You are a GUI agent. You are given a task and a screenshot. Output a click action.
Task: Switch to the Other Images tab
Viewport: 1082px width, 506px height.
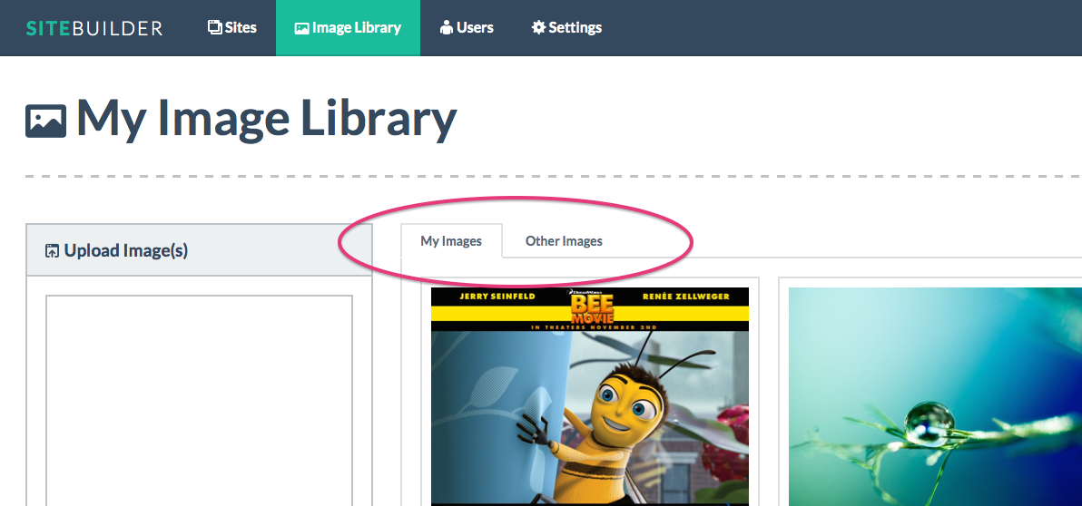click(564, 241)
